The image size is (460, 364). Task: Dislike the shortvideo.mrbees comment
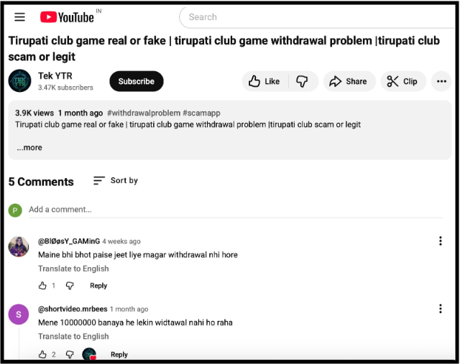click(70, 355)
